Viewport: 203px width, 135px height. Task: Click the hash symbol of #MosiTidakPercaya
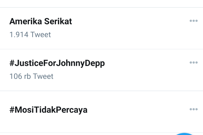[12, 110]
